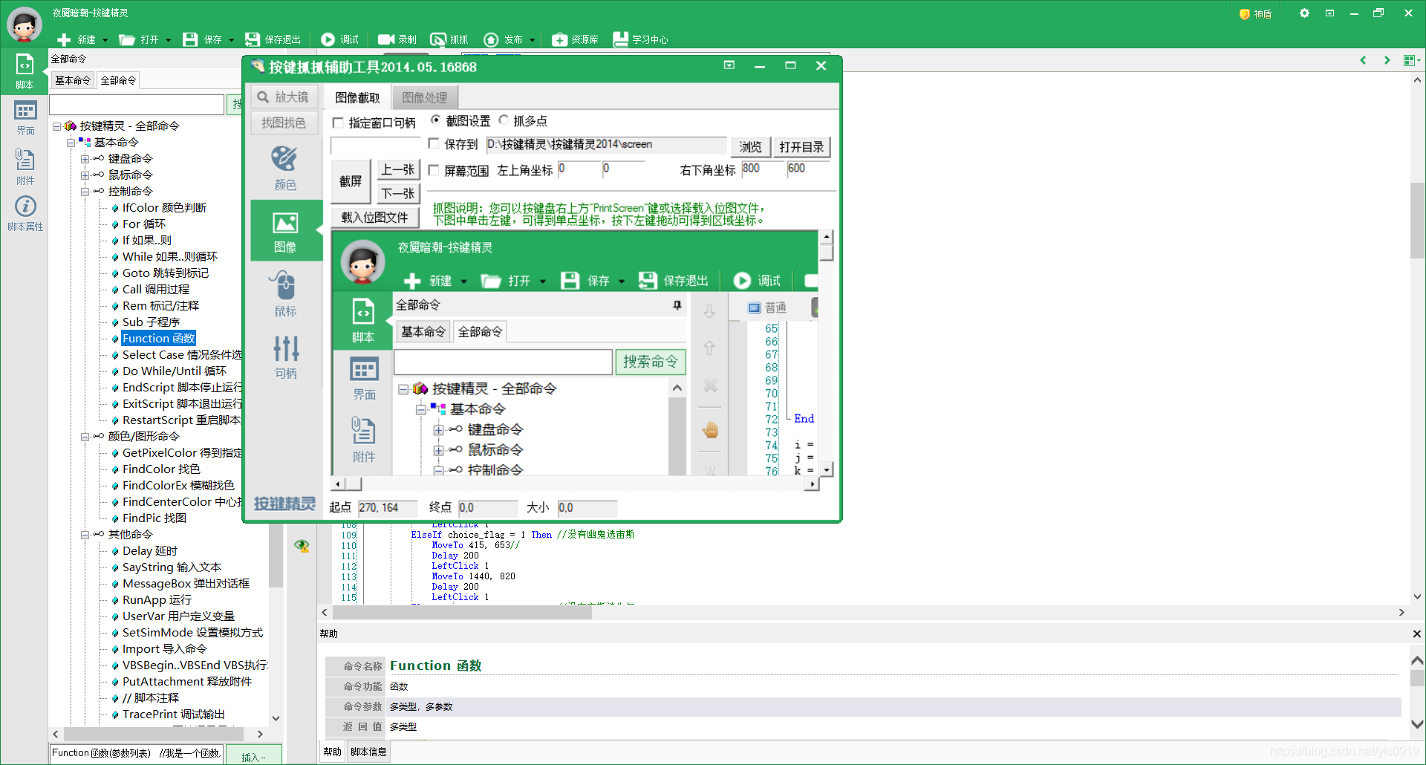1426x765 pixels.
Task: Tick the 屏幕范围 checkbox
Action: tap(434, 170)
